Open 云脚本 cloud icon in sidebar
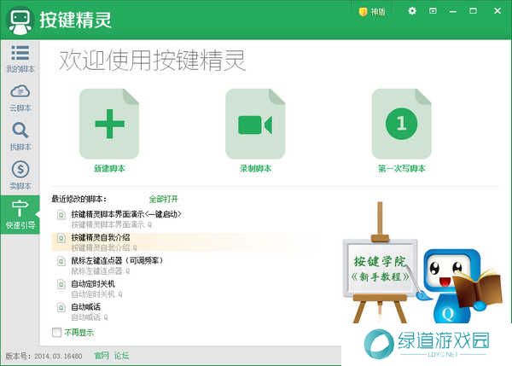512x366 pixels. point(20,97)
